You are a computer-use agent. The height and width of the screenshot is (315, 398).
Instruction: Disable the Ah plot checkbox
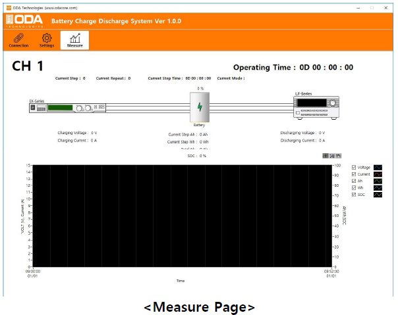click(354, 181)
